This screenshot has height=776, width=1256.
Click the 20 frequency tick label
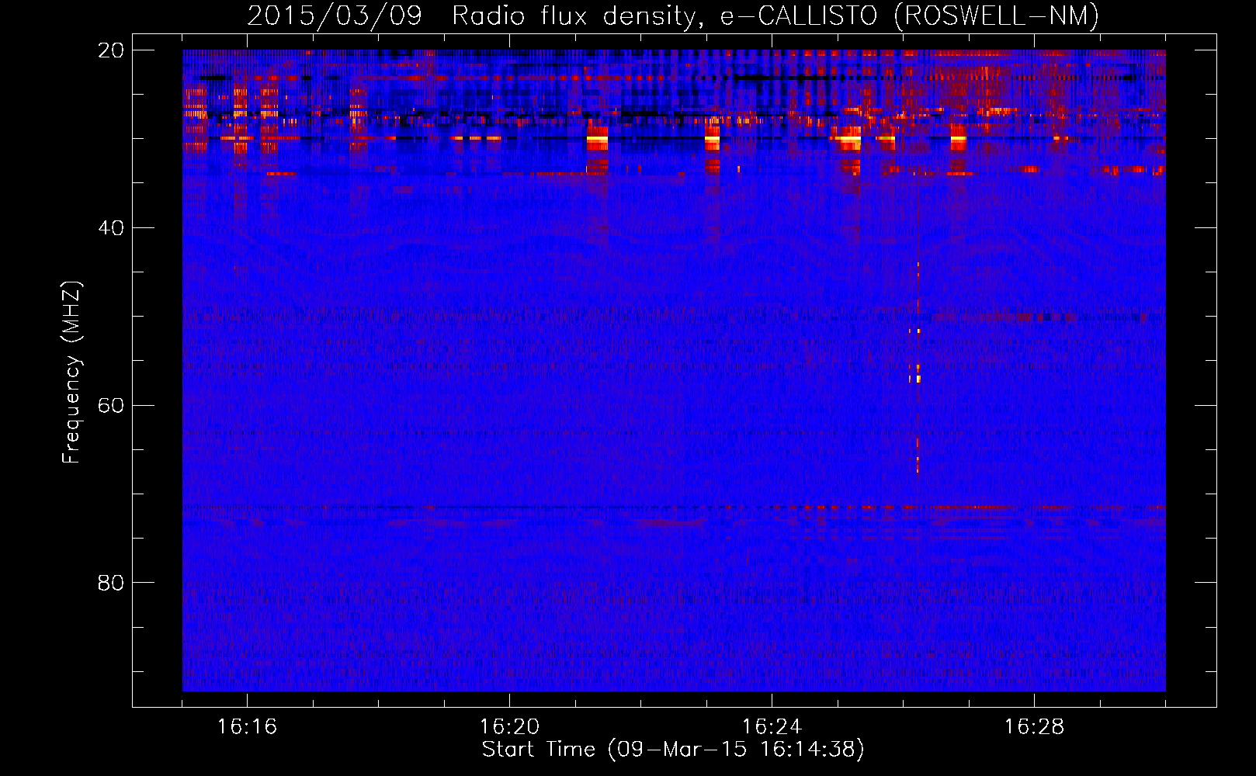[x=111, y=50]
